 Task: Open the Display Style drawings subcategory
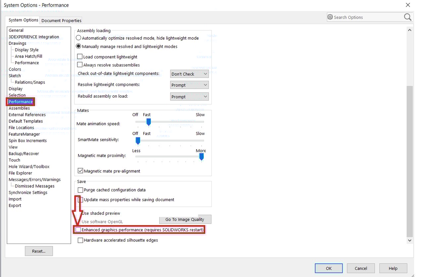[x=26, y=50]
